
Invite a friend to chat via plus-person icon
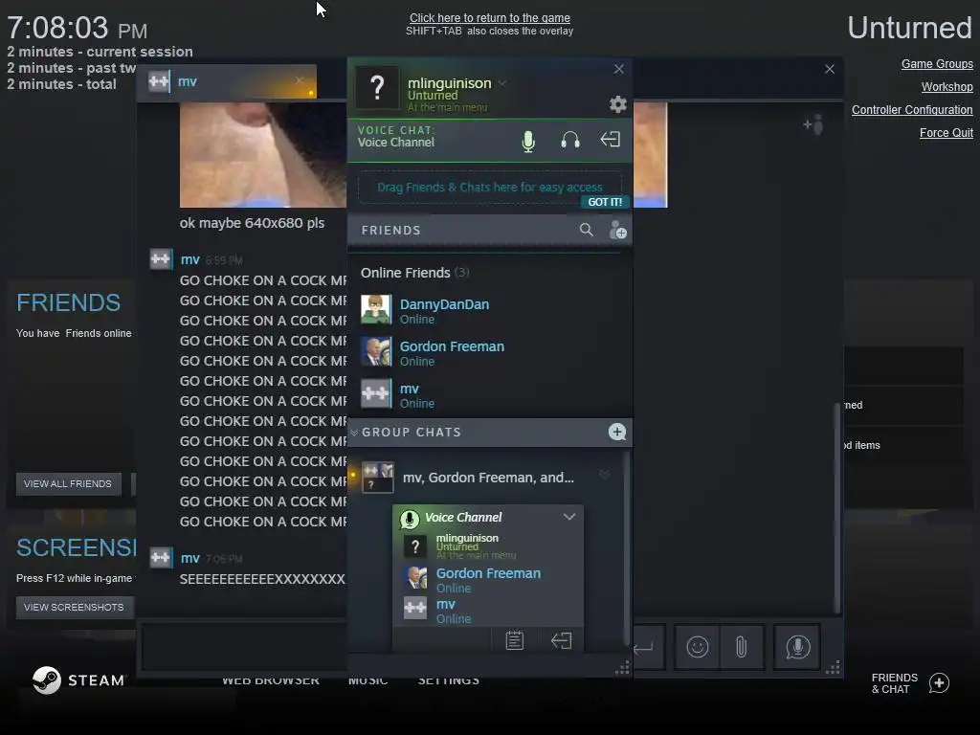(x=813, y=125)
